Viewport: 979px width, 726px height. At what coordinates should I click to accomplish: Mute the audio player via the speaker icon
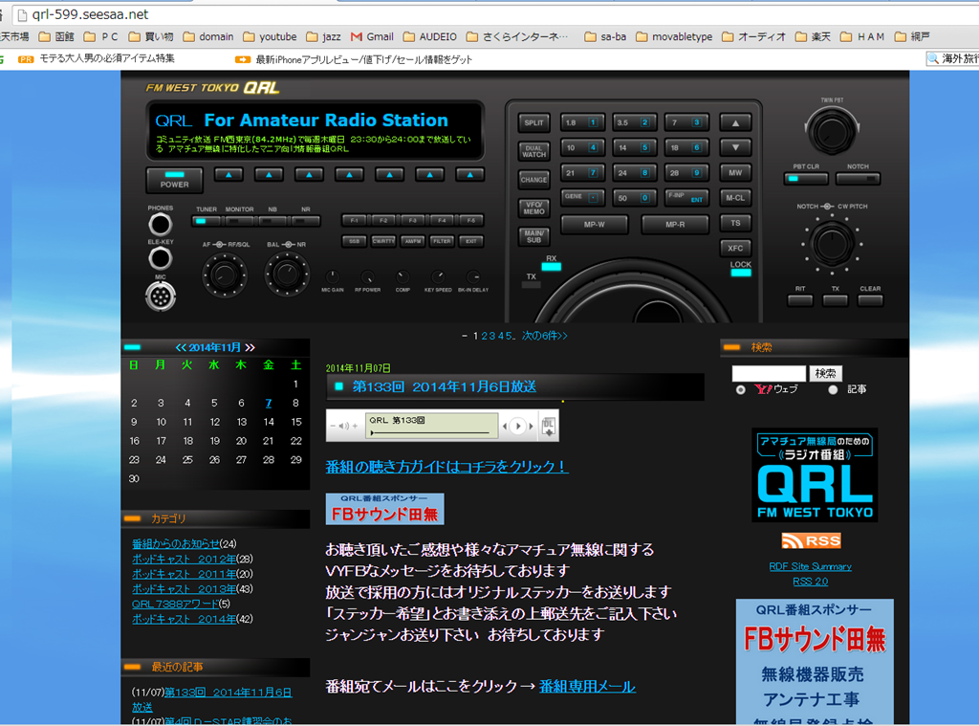343,426
